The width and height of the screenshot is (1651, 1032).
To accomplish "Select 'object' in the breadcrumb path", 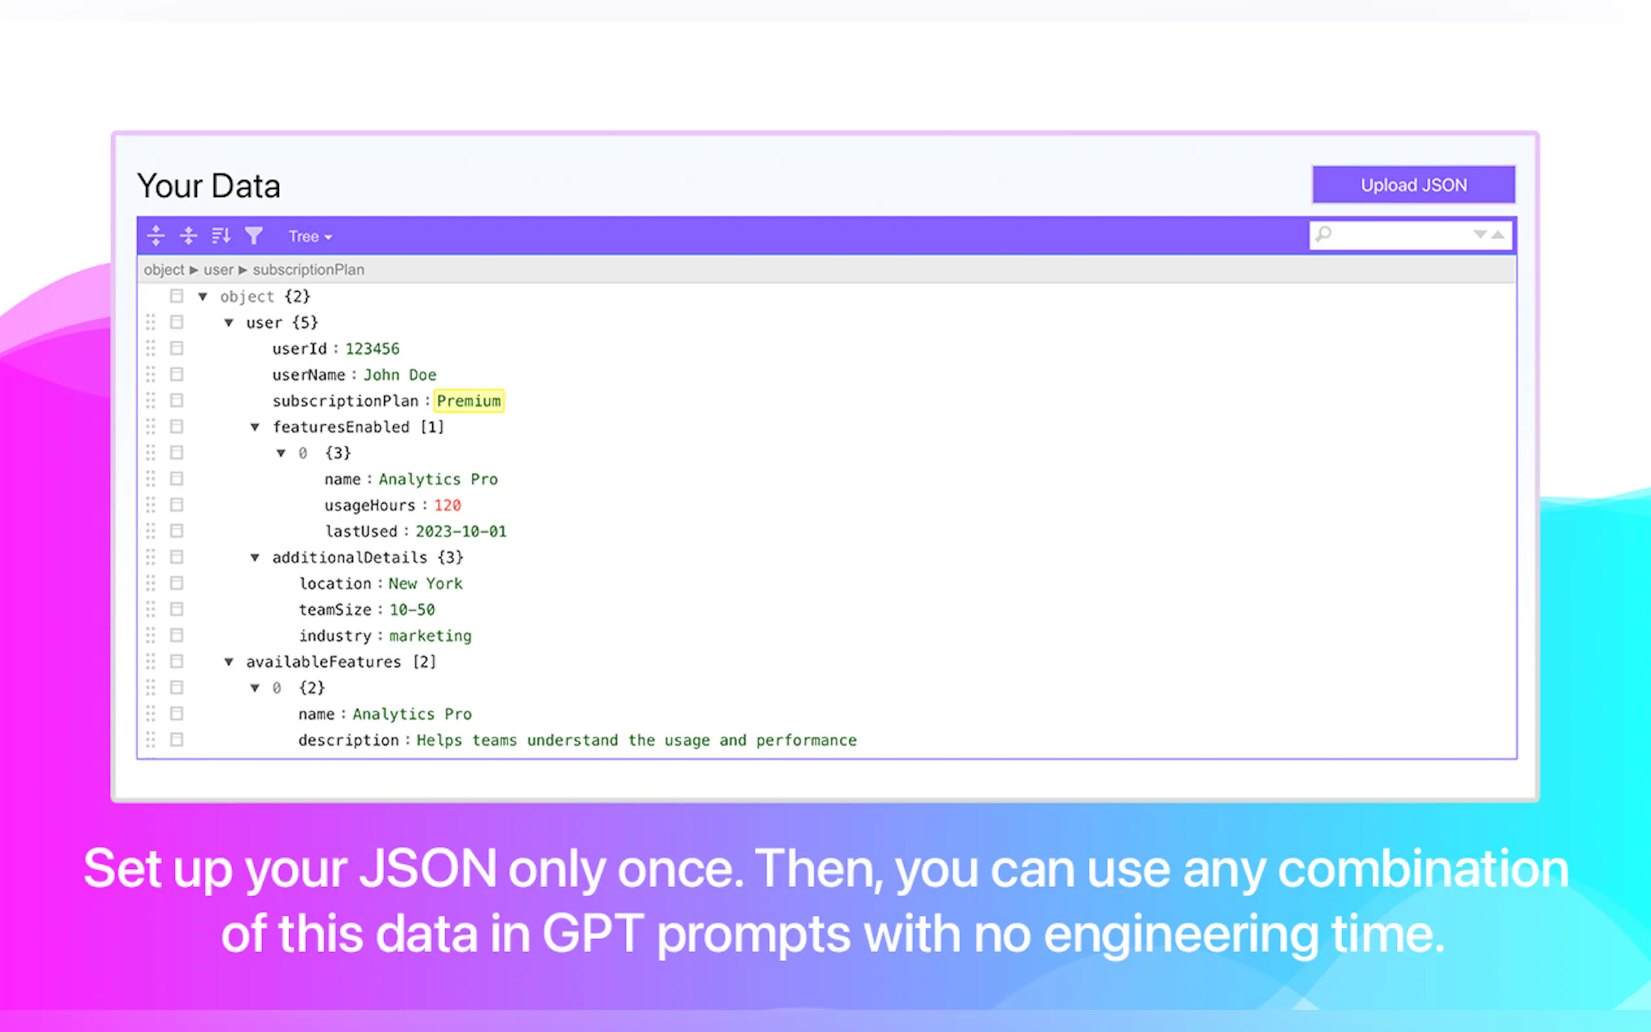I will click(x=164, y=270).
